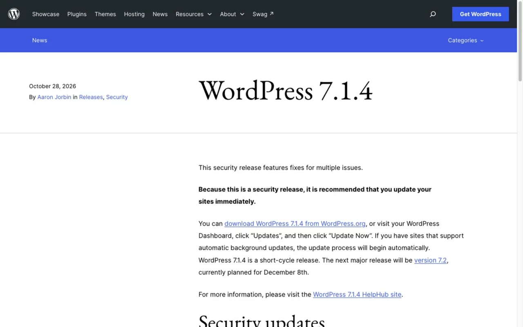Click the "This security release features fixes" sentence
523x327 pixels.
(281, 168)
